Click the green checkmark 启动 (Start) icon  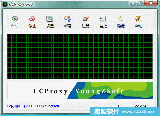(15, 19)
